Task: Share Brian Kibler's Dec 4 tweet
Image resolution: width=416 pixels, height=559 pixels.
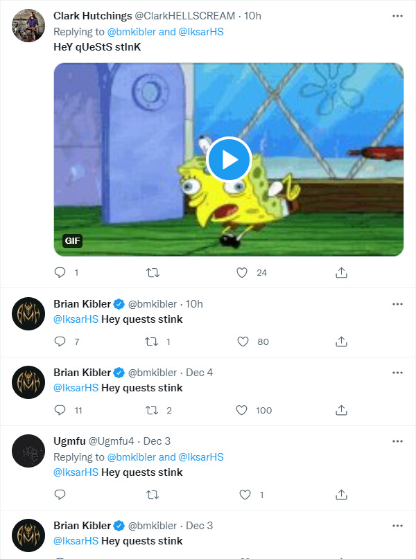Action: pos(341,410)
